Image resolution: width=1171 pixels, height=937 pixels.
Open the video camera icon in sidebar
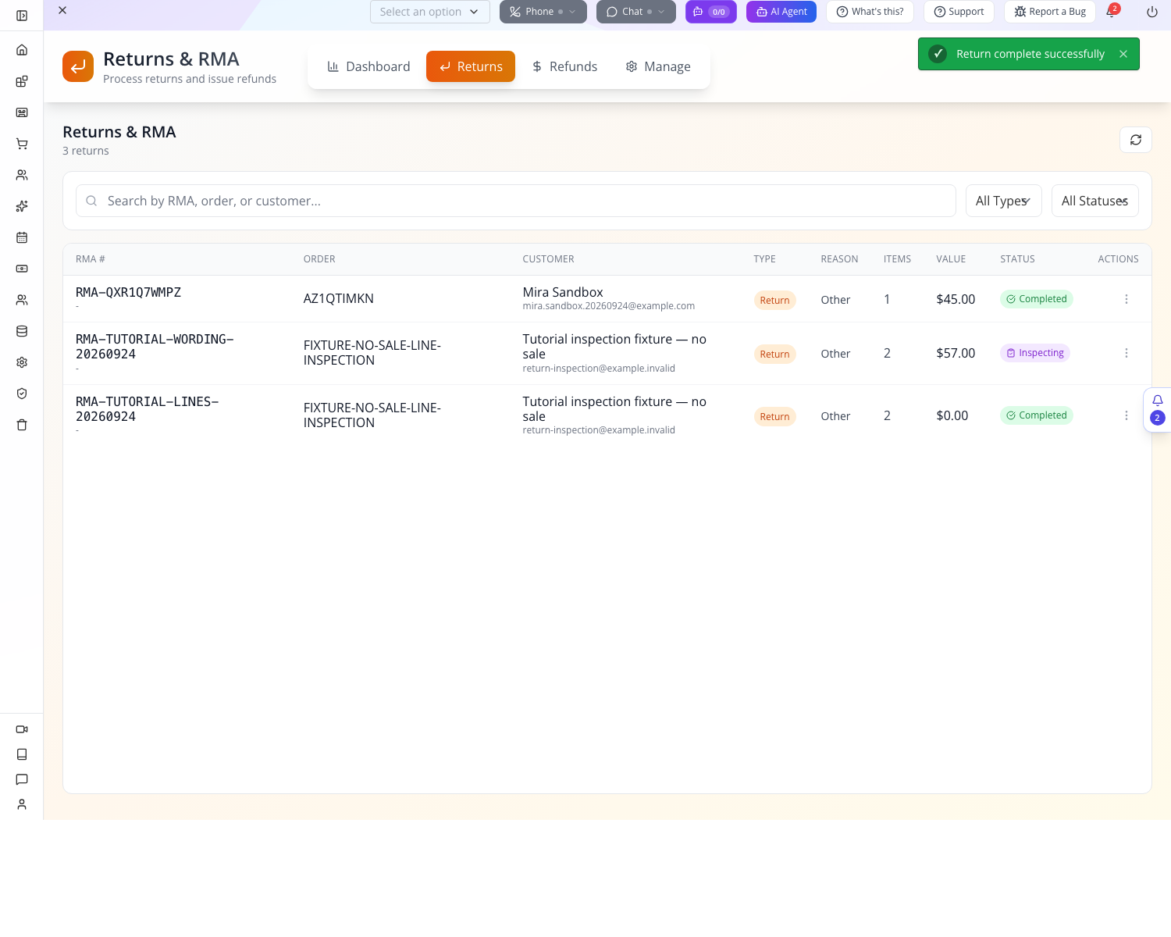point(22,729)
